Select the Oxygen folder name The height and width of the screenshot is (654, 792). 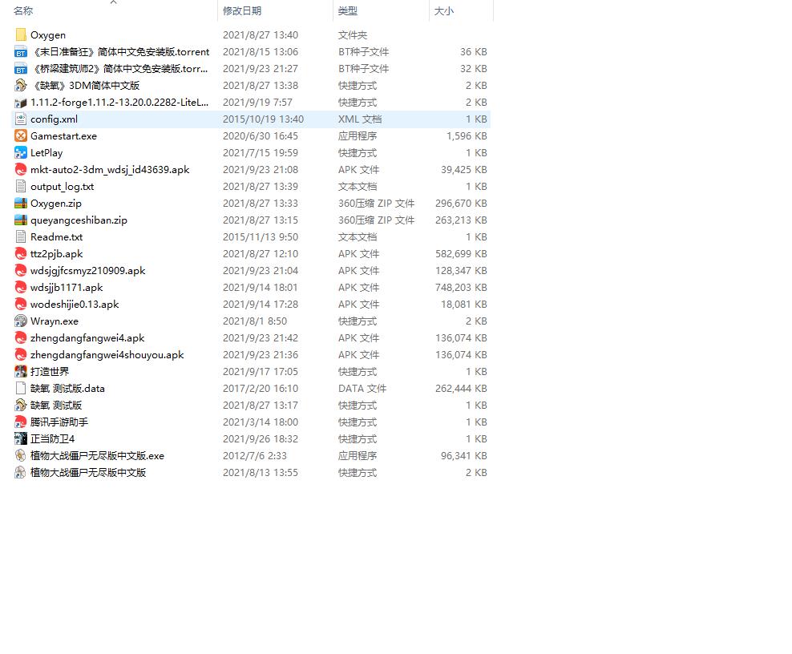(48, 34)
